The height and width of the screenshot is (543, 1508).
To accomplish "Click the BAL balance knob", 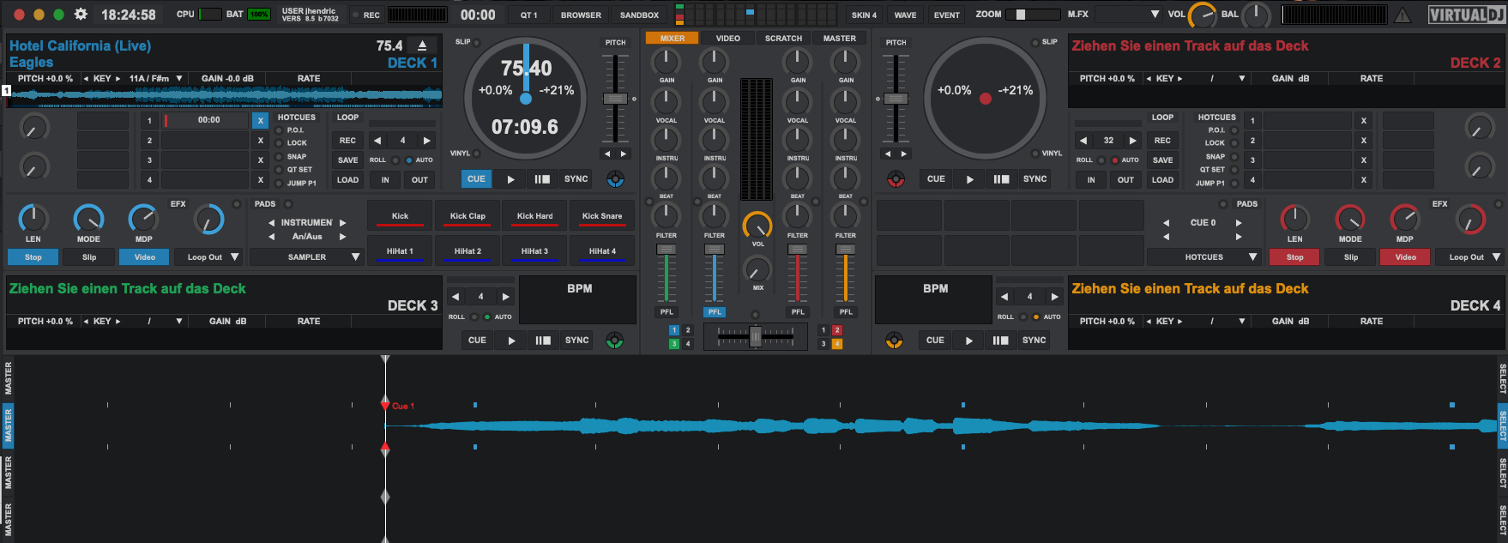I will 1256,15.
